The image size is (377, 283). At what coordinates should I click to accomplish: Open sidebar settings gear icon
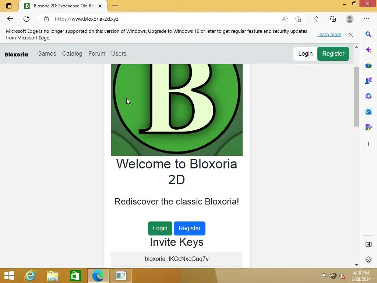coord(368,260)
